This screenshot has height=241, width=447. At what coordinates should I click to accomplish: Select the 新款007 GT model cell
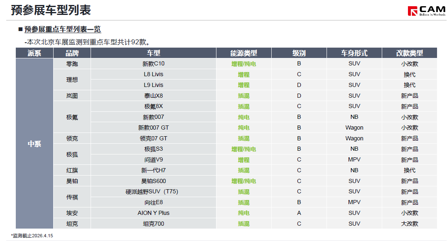pos(153,128)
